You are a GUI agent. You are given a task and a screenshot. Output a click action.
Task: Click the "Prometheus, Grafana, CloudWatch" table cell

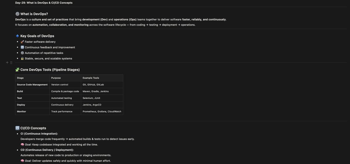(x=102, y=111)
